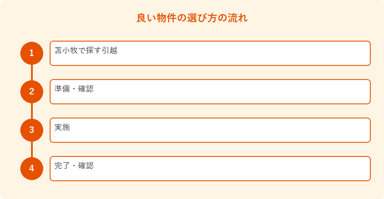Click the text 苫小牧で探す引越

(86, 51)
